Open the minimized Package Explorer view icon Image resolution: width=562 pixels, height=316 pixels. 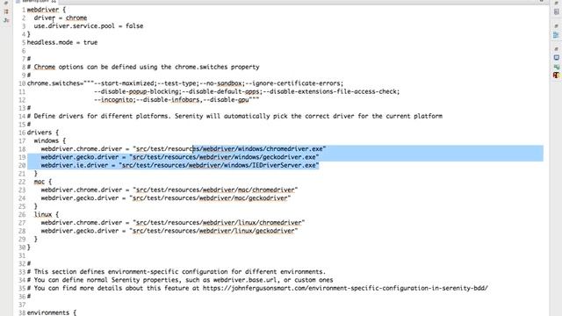click(x=6, y=11)
